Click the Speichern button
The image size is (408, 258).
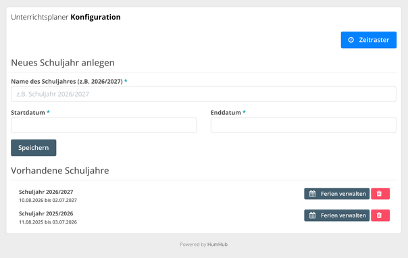34,148
